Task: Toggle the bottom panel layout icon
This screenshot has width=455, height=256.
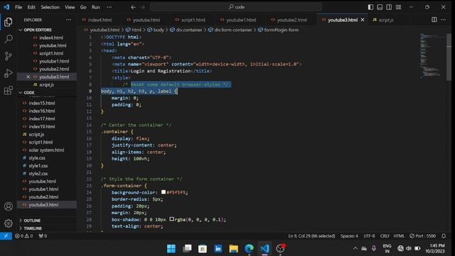Action: coord(380,7)
